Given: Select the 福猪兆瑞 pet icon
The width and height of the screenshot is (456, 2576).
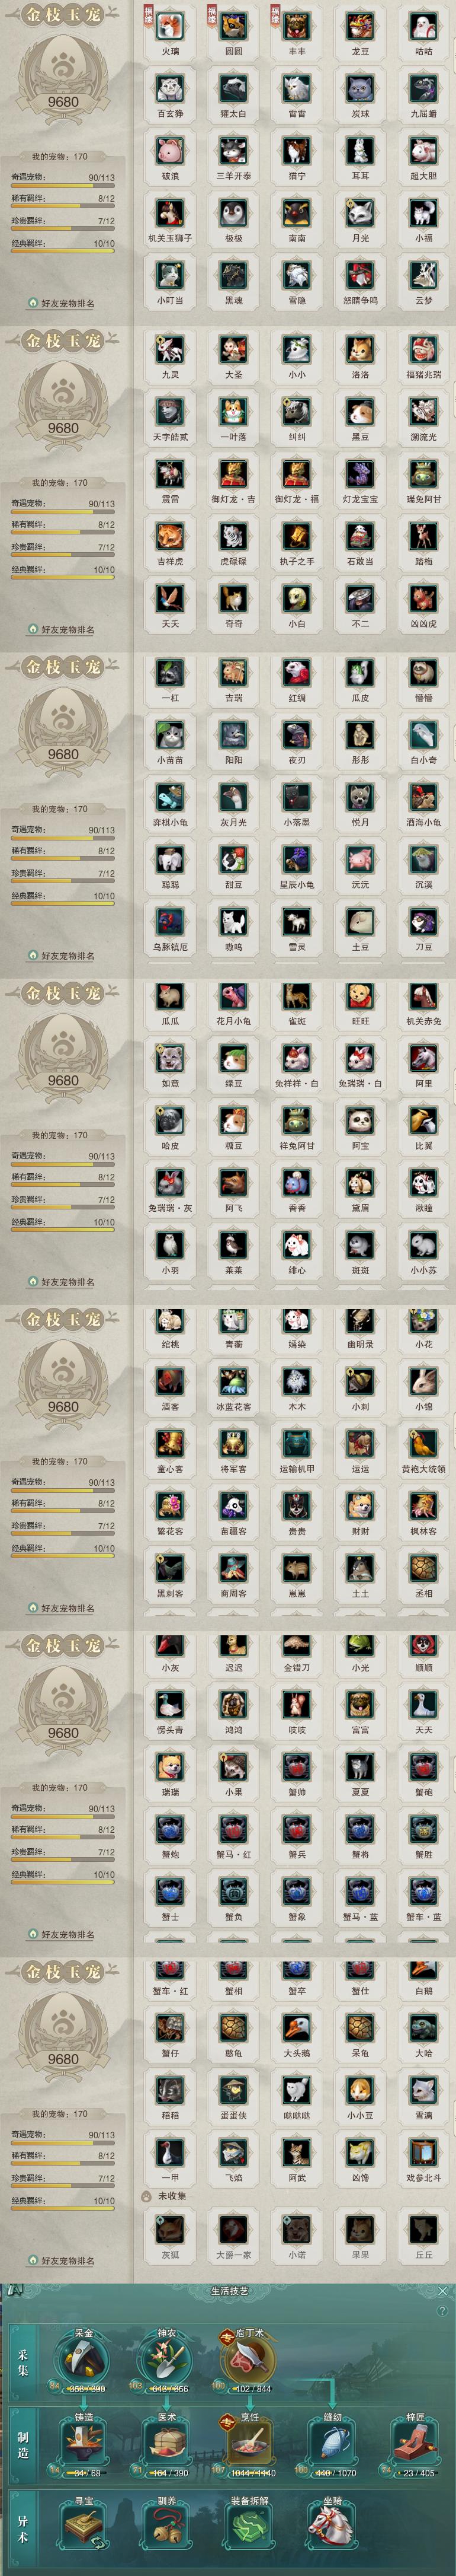Looking at the screenshot, I should click(x=423, y=350).
